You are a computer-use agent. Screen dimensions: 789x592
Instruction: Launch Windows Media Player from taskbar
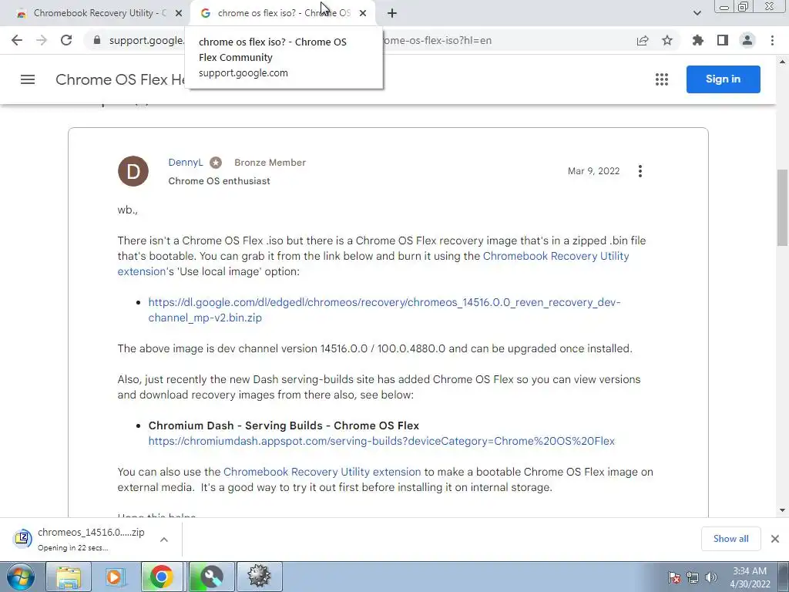[115, 577]
